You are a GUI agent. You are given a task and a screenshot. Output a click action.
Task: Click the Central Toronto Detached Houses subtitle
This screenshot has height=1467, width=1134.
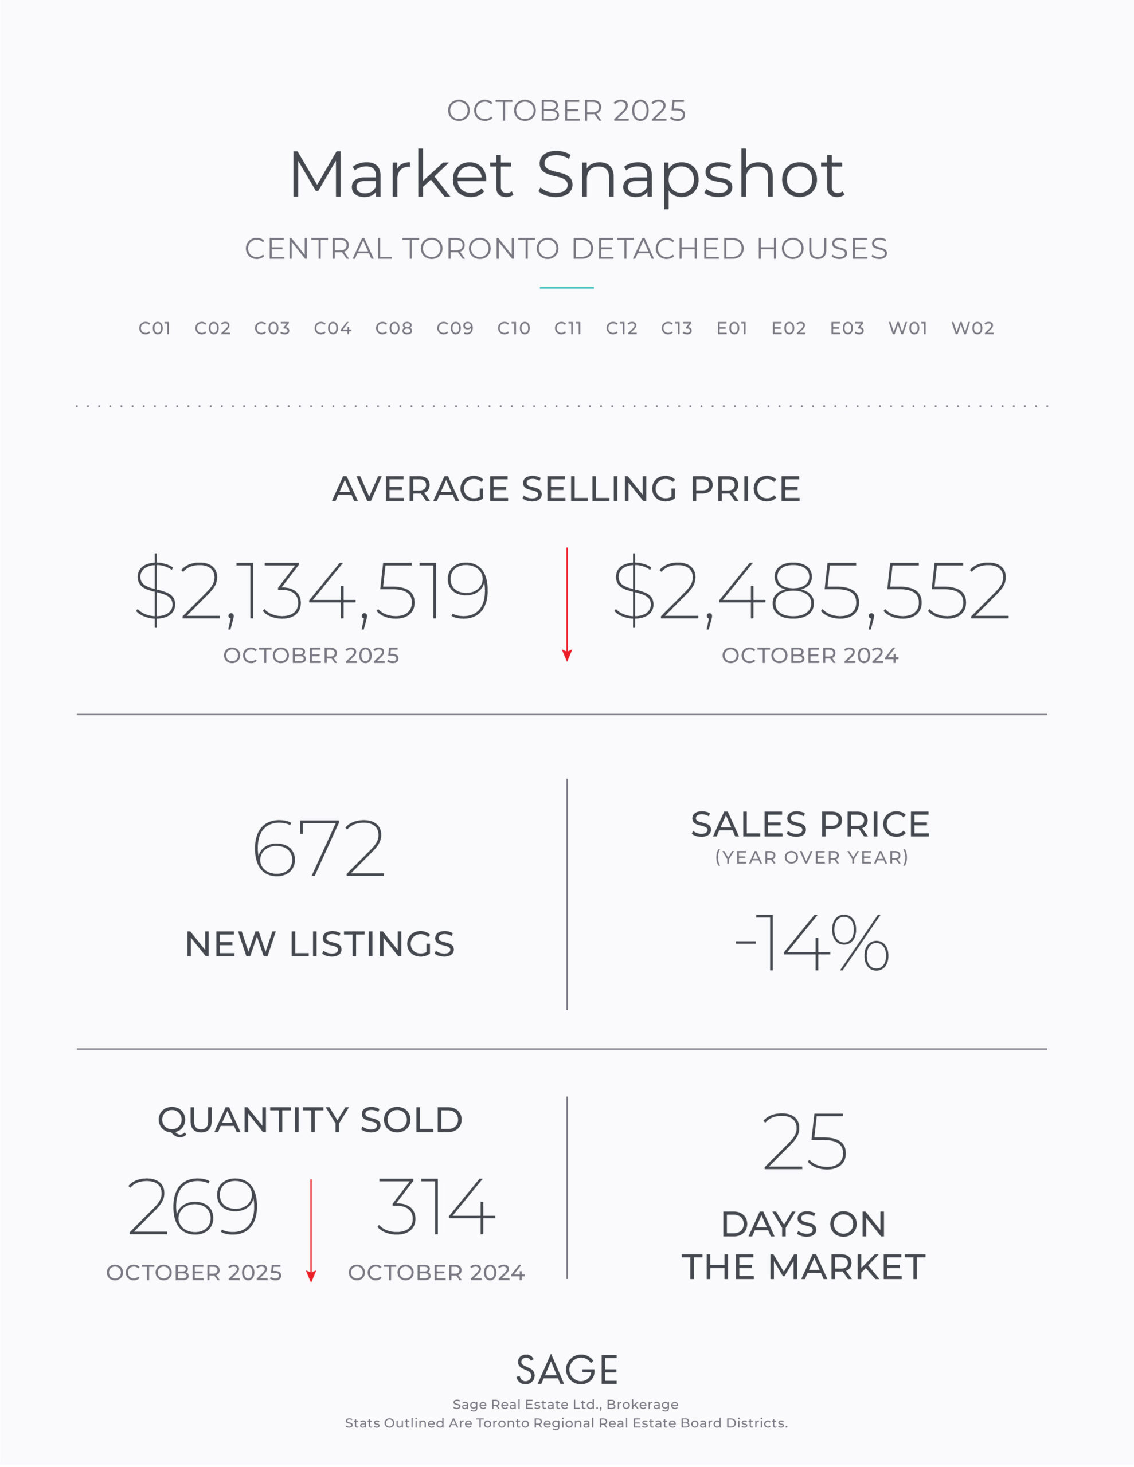click(x=566, y=249)
